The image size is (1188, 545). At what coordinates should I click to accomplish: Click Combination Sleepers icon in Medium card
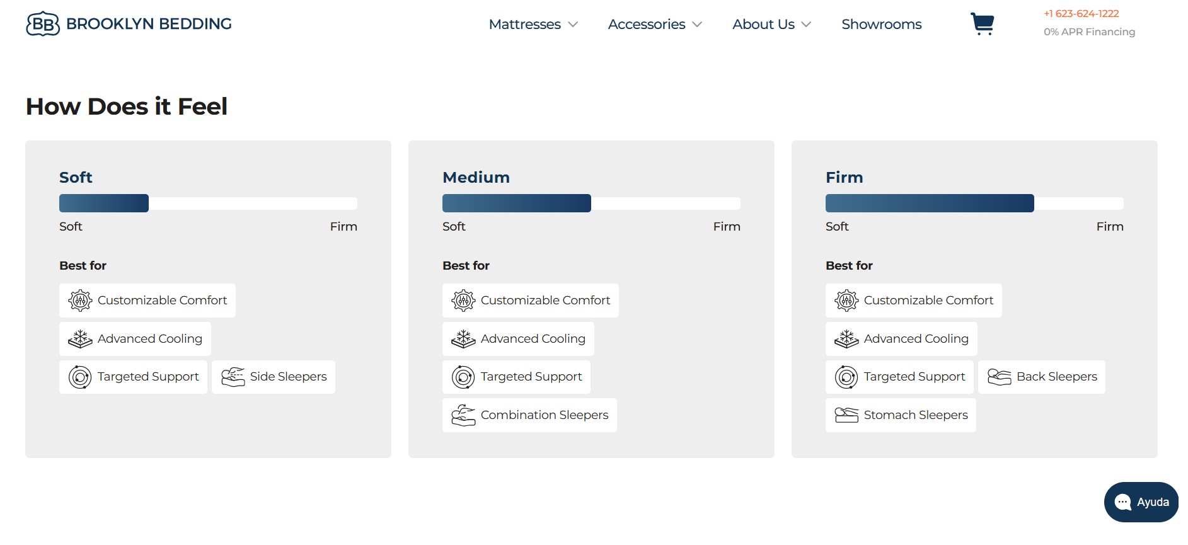[463, 415]
